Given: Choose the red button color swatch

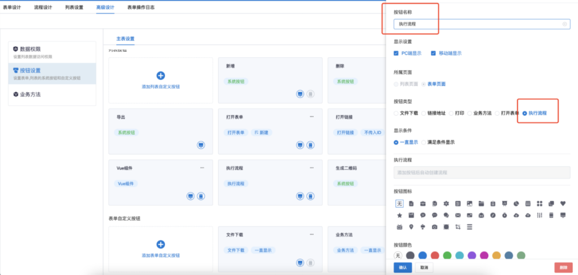Looking at the screenshot, I should pos(435,255).
